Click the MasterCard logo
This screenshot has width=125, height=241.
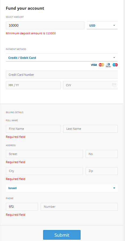[101, 65]
